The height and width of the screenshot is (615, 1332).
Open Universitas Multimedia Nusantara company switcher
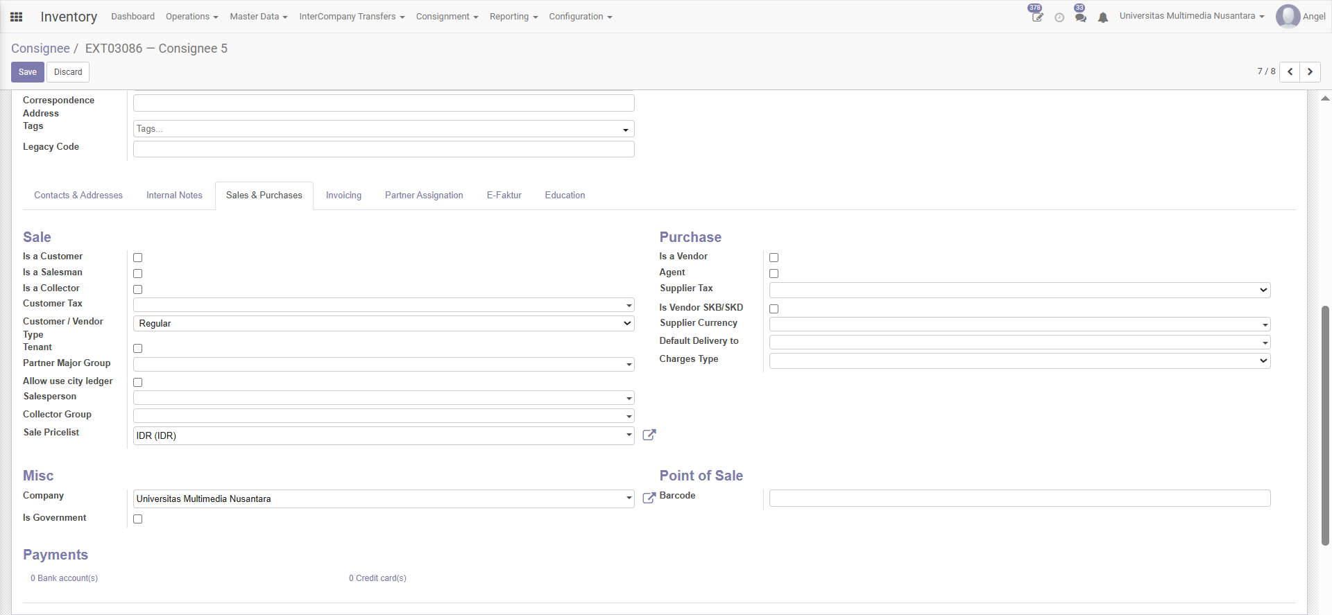[x=1192, y=16]
